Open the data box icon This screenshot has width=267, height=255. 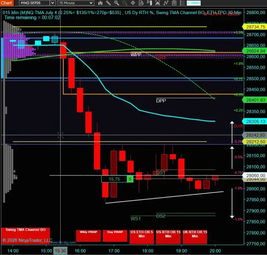click(141, 3)
